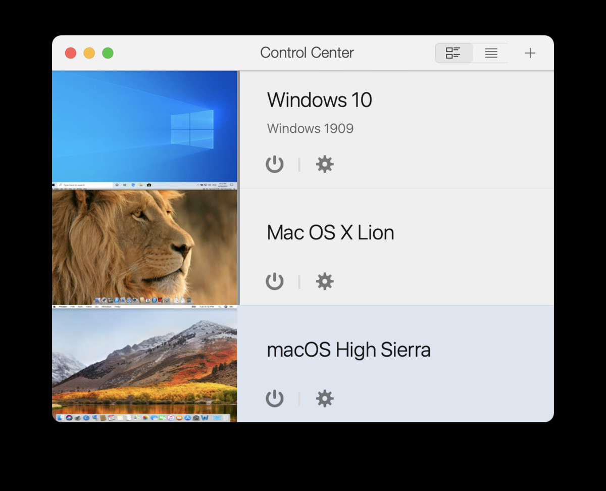Image resolution: width=606 pixels, height=491 pixels.
Task: Power on macOS High Sierra VM
Action: [275, 399]
